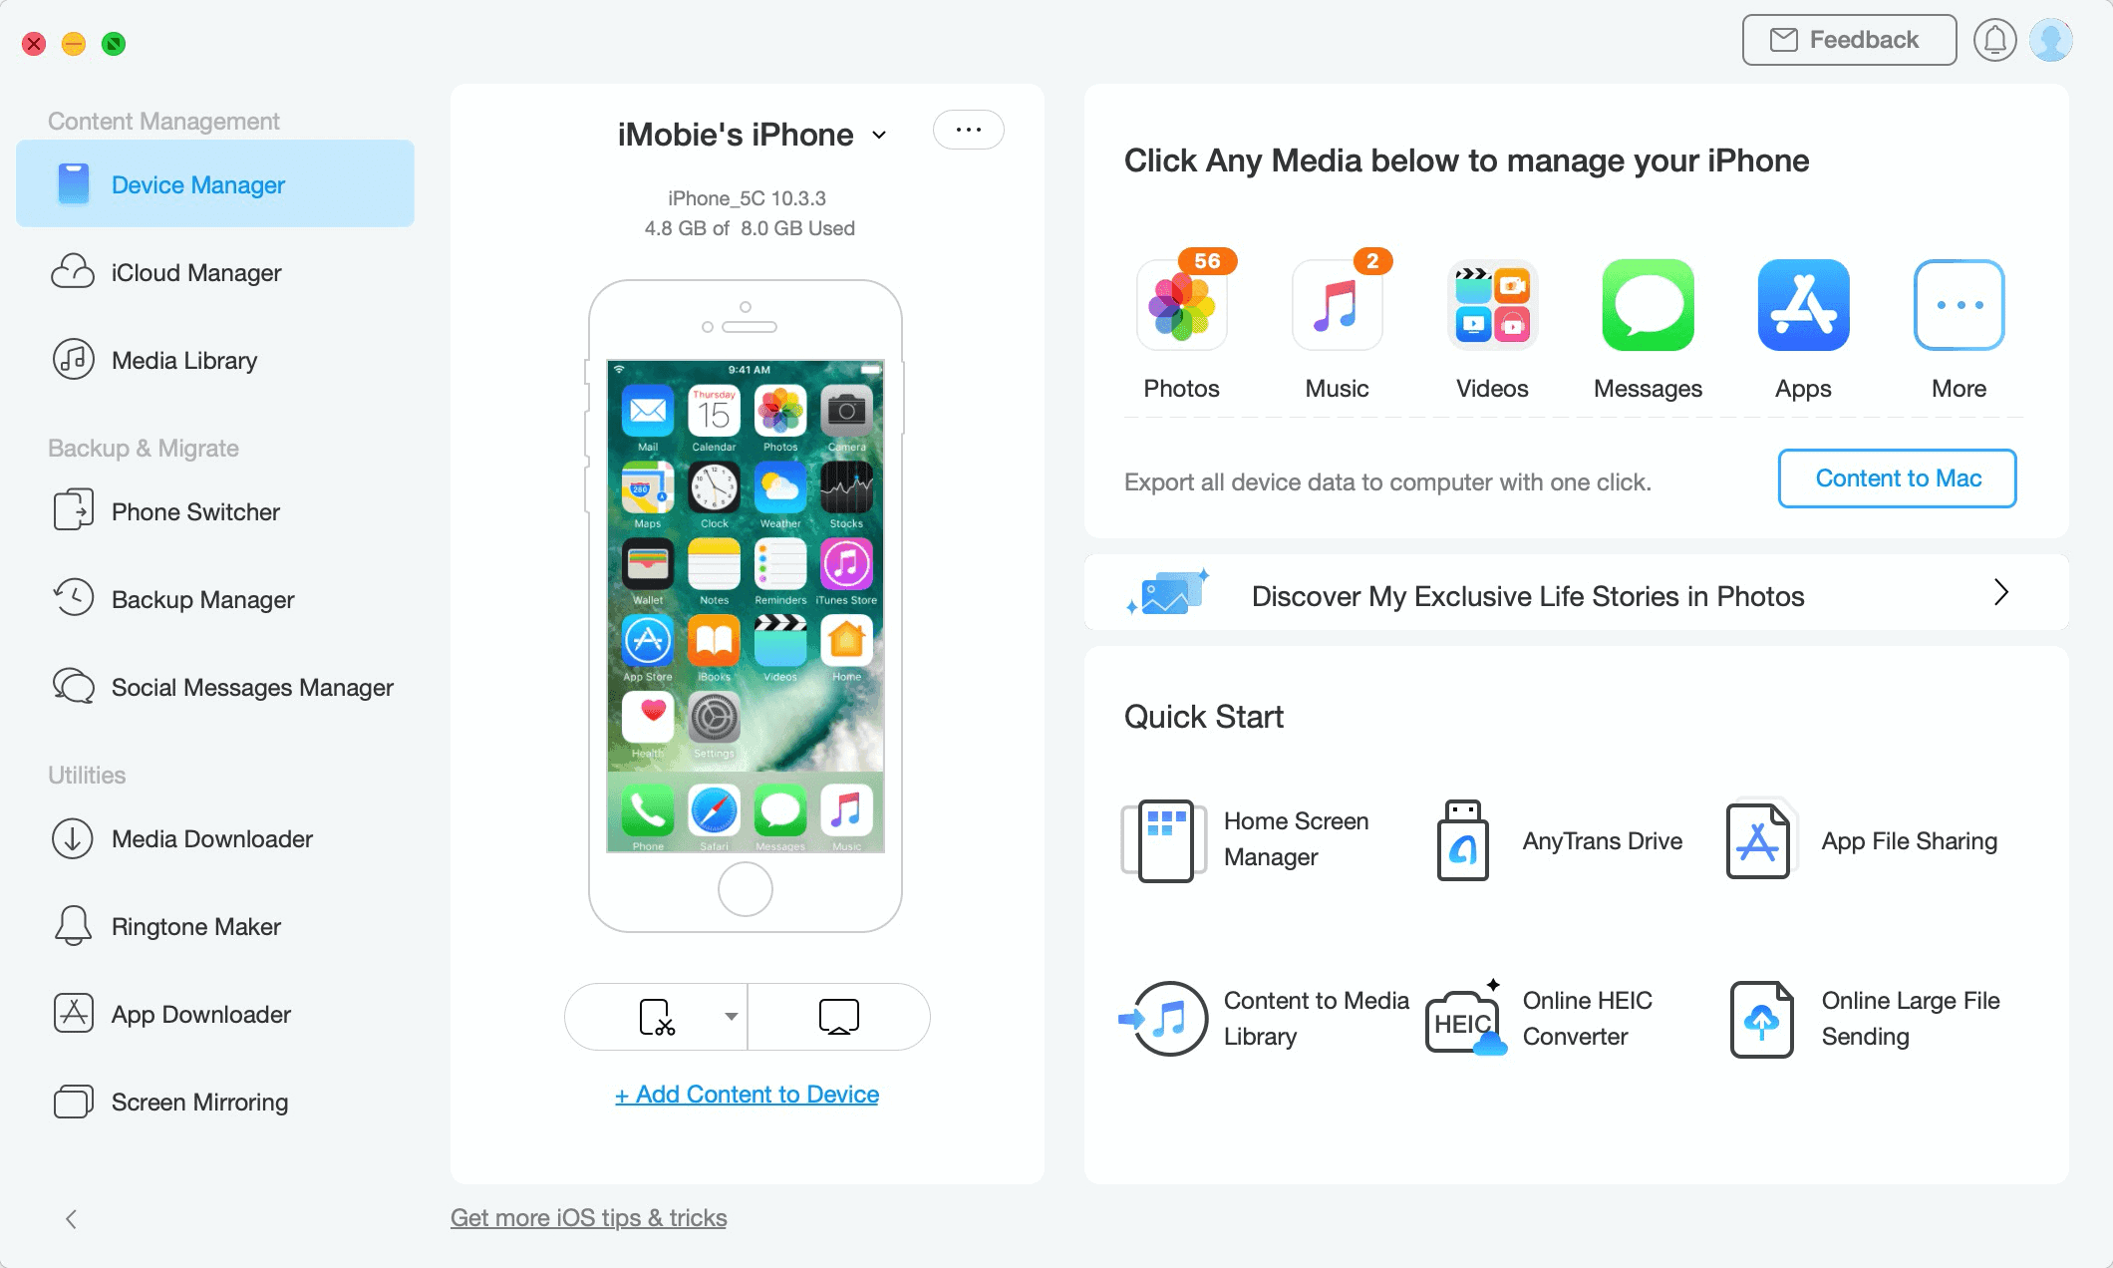2113x1268 pixels.
Task: Open Online HEIC Converter tool
Action: 1546,1018
